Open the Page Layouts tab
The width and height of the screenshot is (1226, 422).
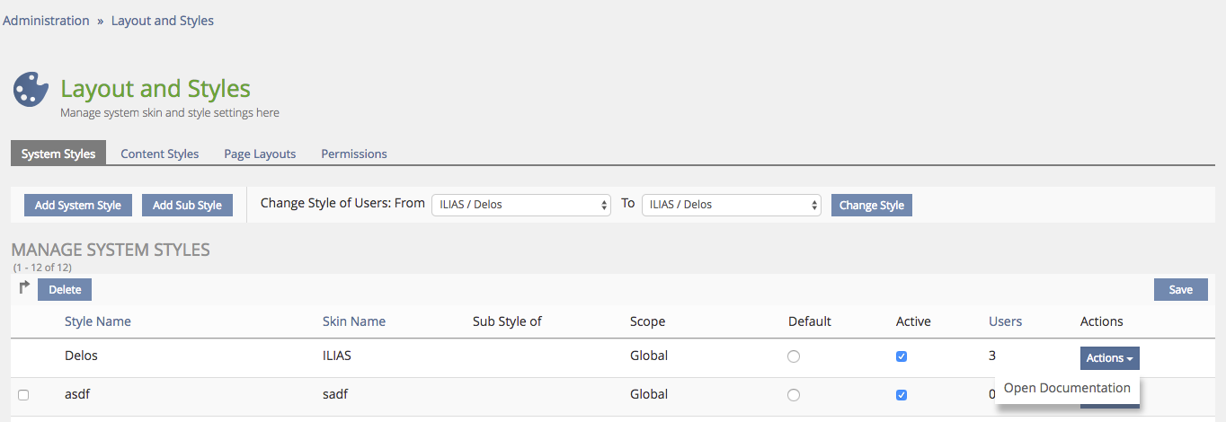coord(260,154)
